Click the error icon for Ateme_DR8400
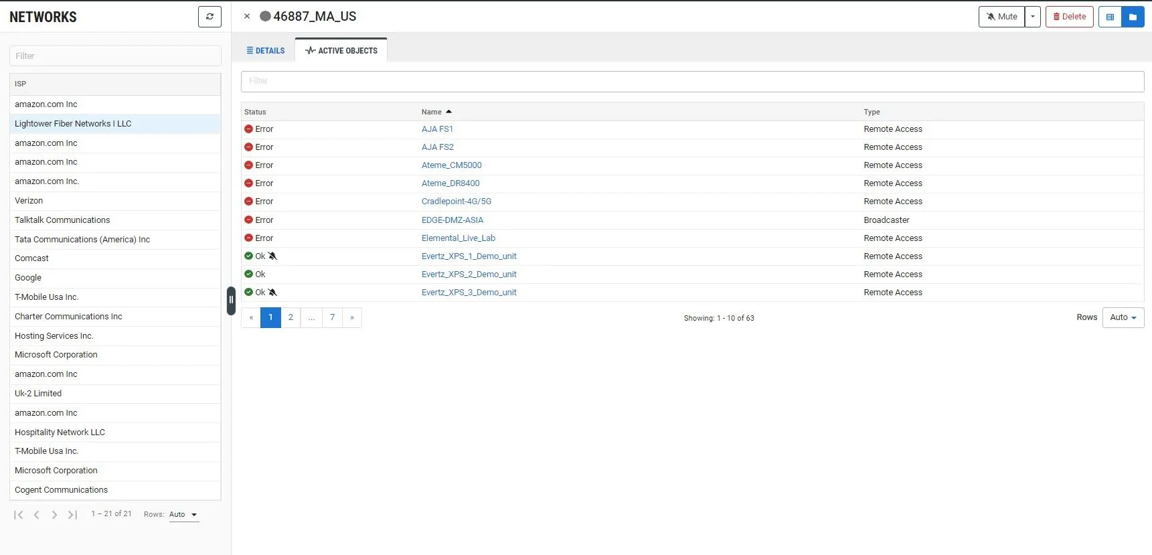The width and height of the screenshot is (1152, 555). 248,183
